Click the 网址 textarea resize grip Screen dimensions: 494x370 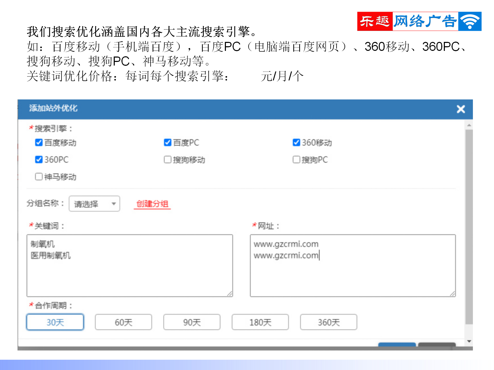[453, 294]
